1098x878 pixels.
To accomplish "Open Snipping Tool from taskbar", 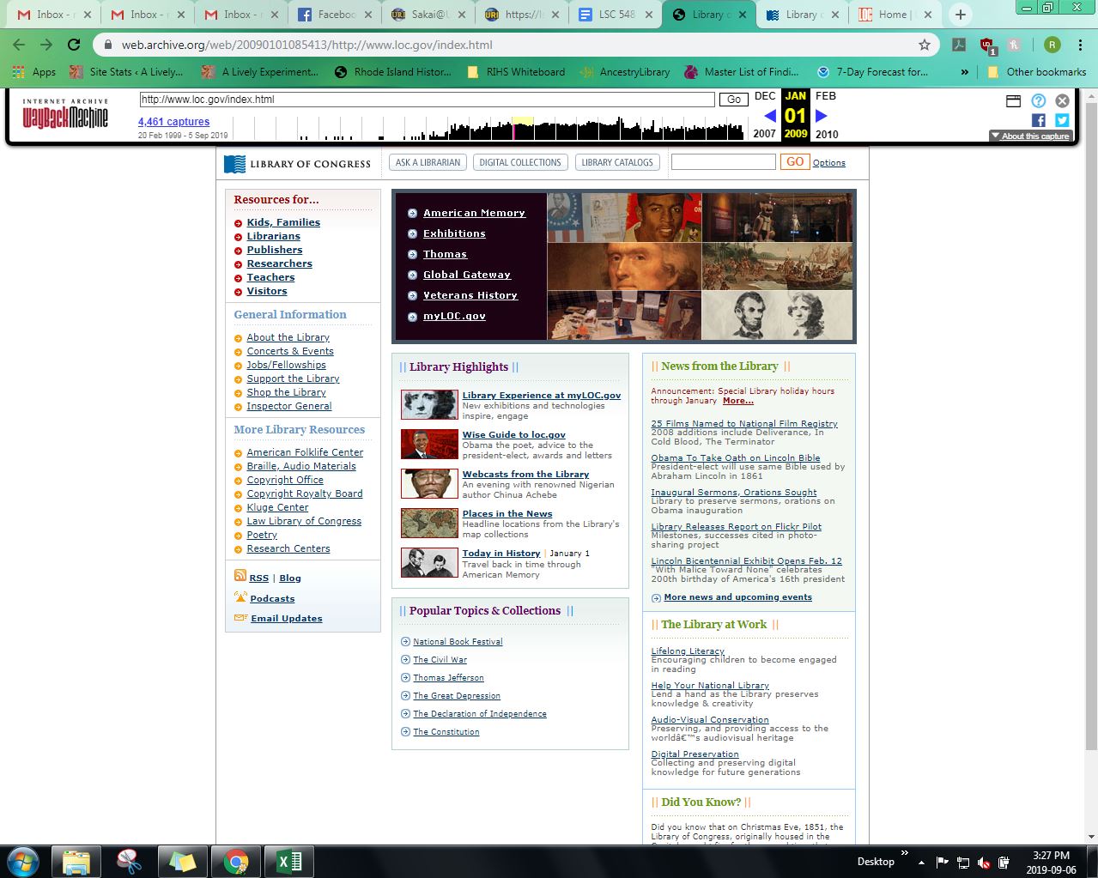I will [130, 861].
